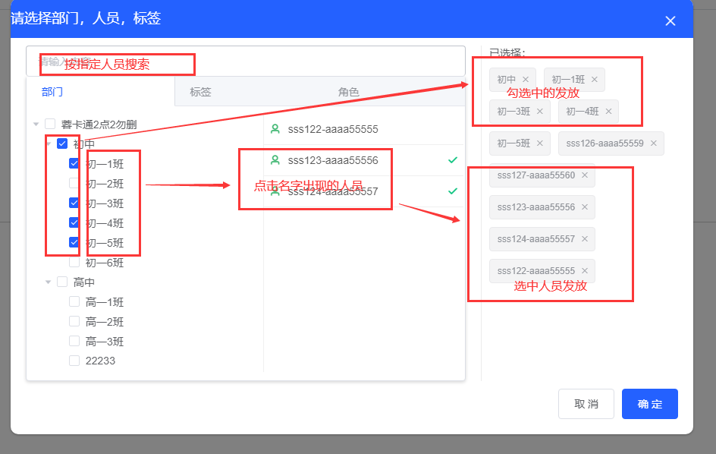Uncheck the 初一4班 checkbox
The height and width of the screenshot is (454, 716).
[x=74, y=222]
